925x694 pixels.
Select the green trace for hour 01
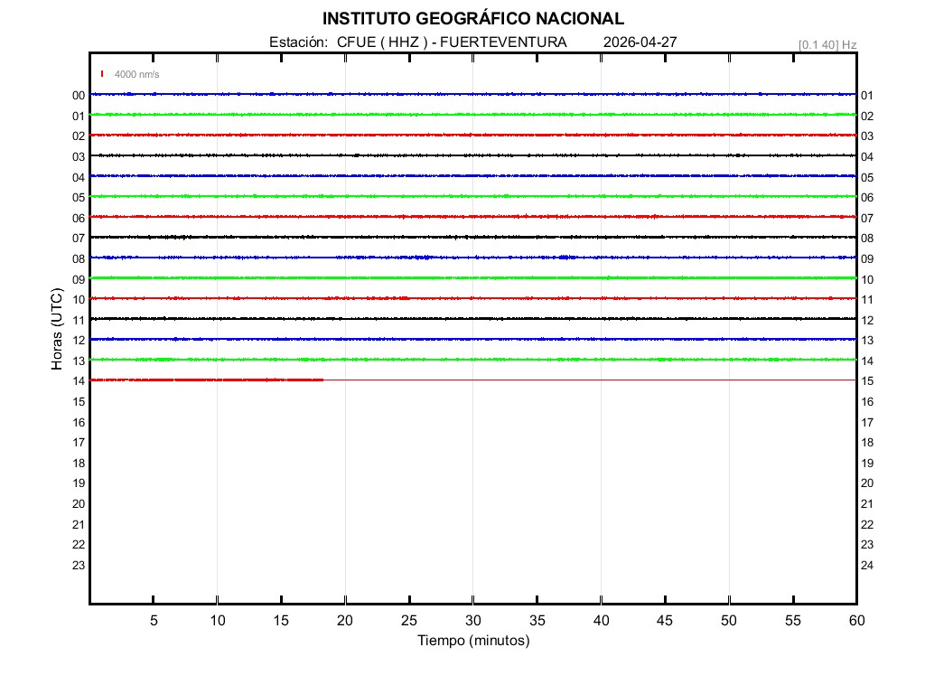472,115
